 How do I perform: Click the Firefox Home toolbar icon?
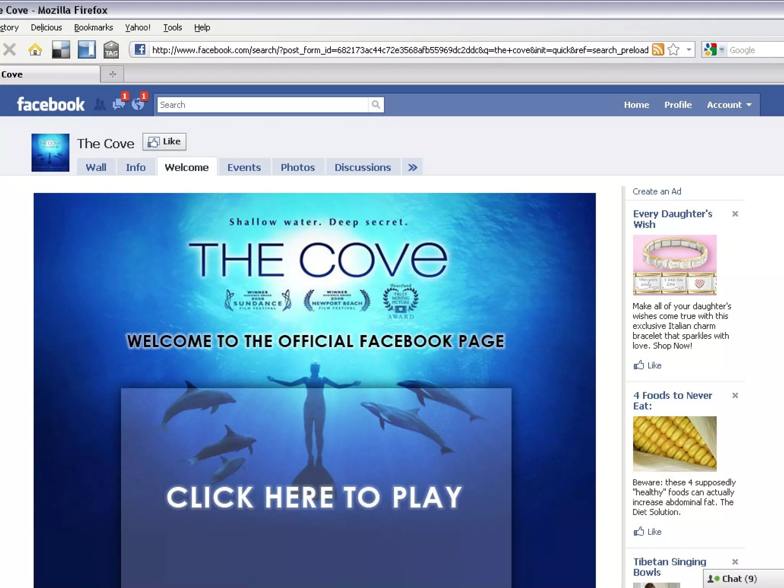point(35,50)
